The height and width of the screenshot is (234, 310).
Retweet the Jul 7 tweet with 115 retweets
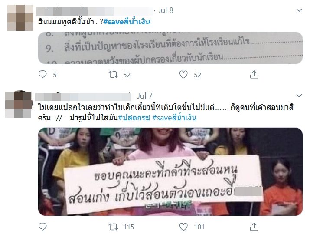[113, 227]
